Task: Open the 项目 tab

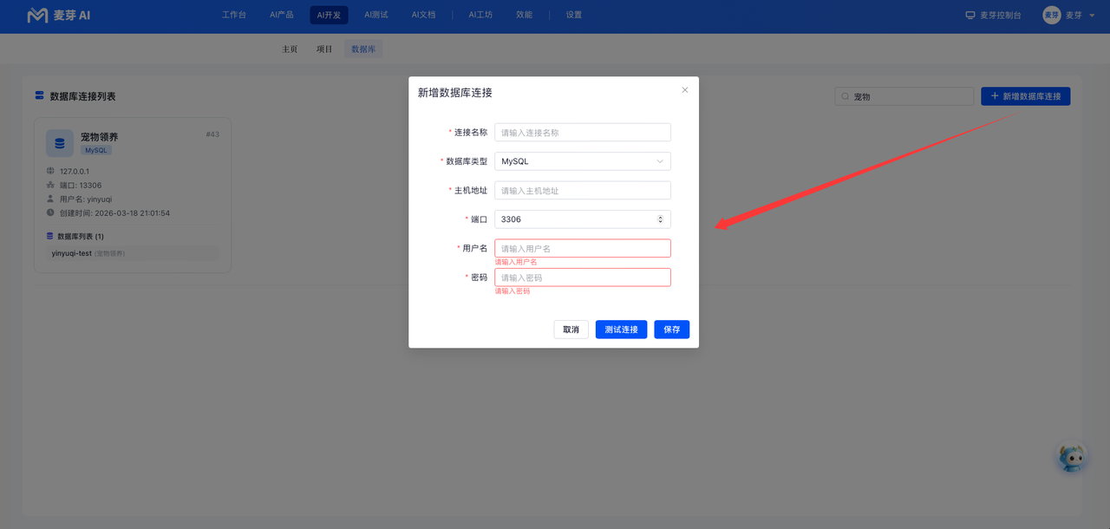Action: 324,49
